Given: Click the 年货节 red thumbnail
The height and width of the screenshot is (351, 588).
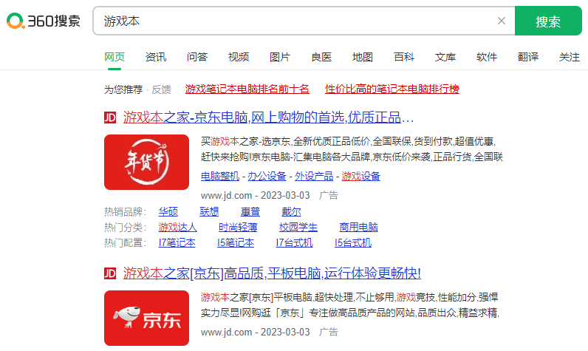Looking at the screenshot, I should coord(146,162).
